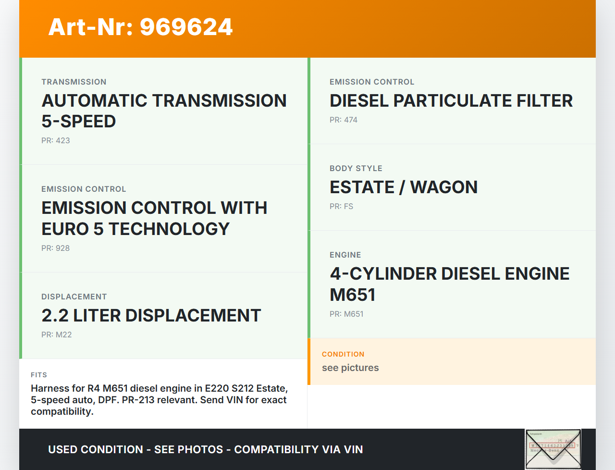This screenshot has width=615, height=470.
Task: Click the PR: 474 code
Action: [344, 120]
